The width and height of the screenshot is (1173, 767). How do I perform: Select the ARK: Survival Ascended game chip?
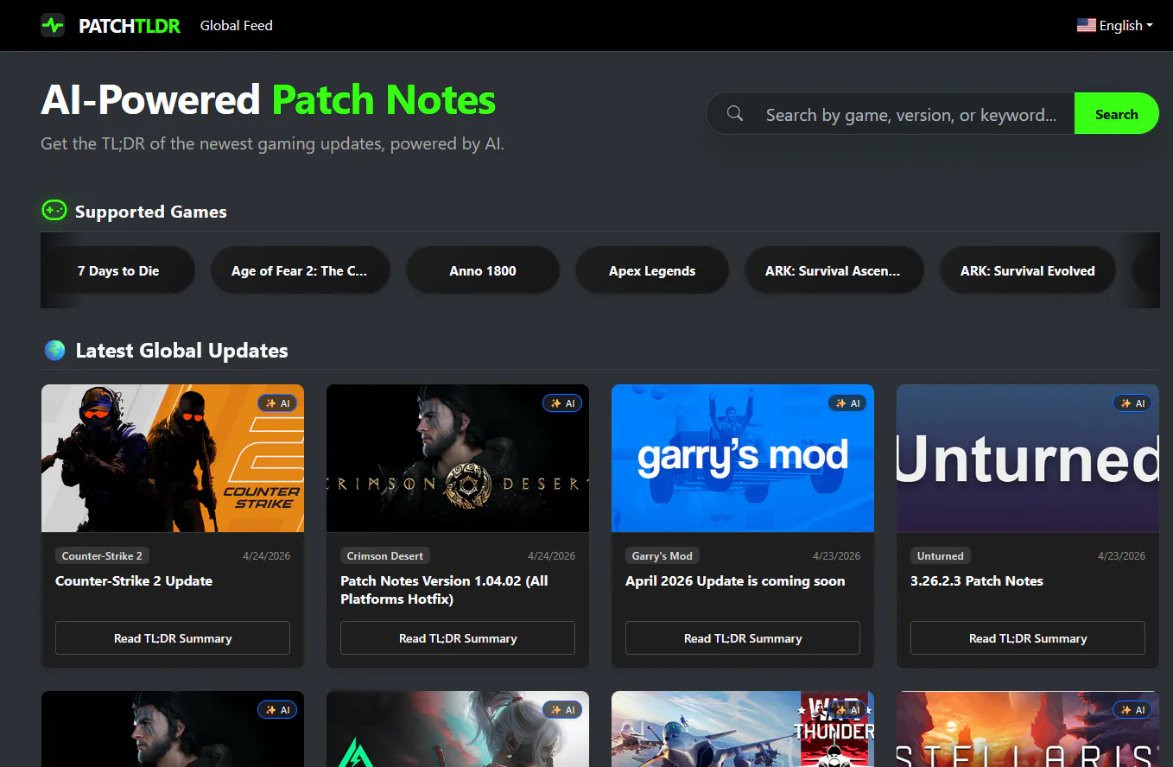tap(833, 270)
